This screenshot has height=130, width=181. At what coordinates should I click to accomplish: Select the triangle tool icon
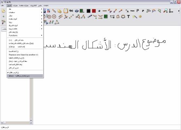pyautogui.click(x=57, y=22)
